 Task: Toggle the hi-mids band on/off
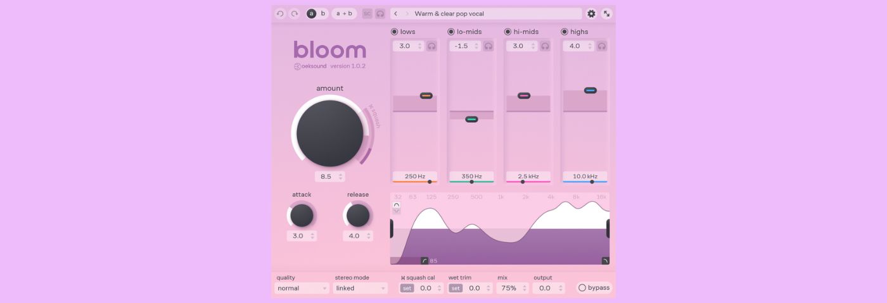click(x=507, y=32)
